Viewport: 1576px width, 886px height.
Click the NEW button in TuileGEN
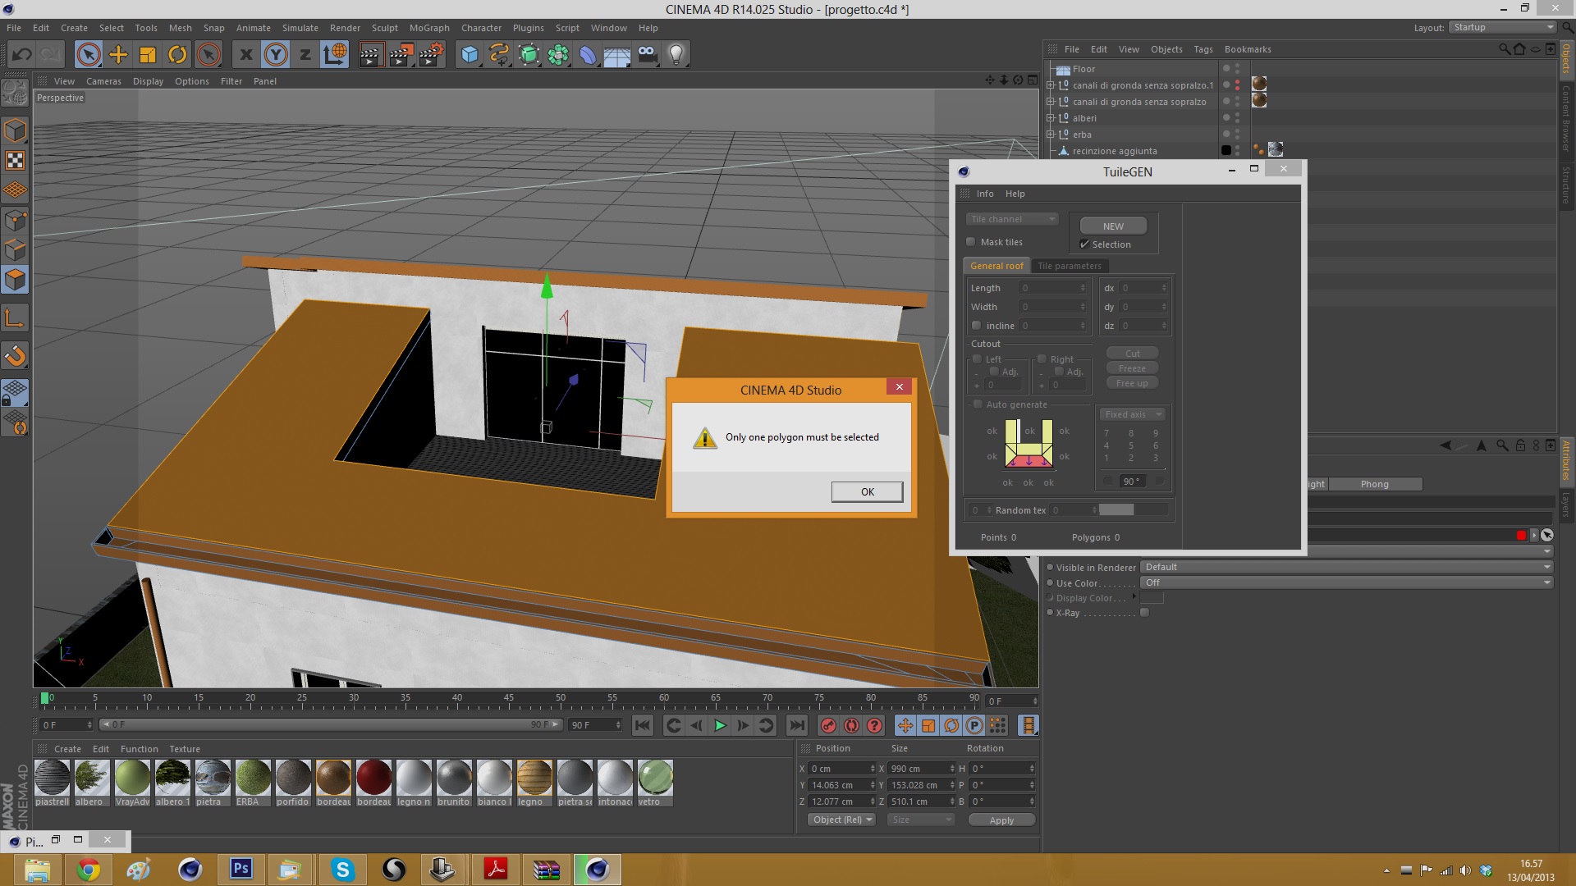[1113, 226]
